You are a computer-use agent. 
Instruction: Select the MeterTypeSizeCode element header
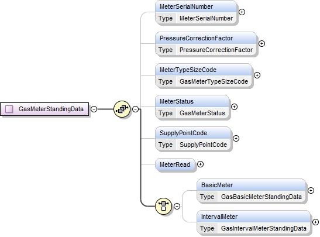tap(204, 70)
